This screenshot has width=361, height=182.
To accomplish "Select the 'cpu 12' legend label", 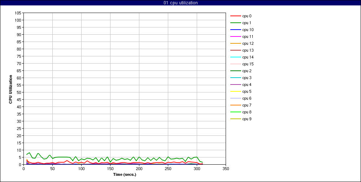I will tap(248, 44).
